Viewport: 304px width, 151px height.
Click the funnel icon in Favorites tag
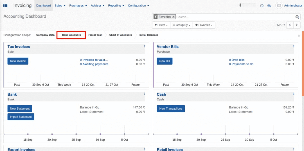[x=156, y=17]
